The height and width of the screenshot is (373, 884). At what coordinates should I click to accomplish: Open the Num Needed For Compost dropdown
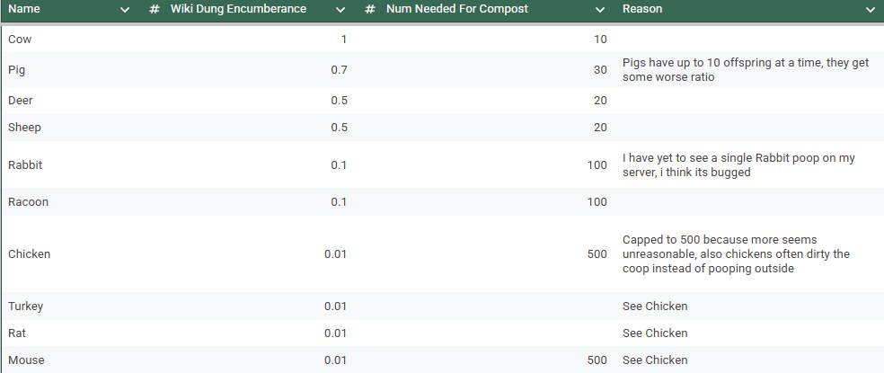(x=600, y=10)
